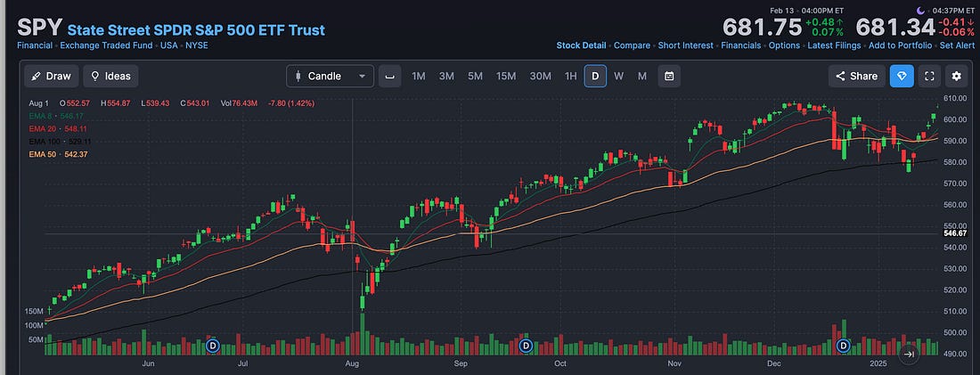980x375 pixels.
Task: Open the Draw tools button
Action: point(52,77)
